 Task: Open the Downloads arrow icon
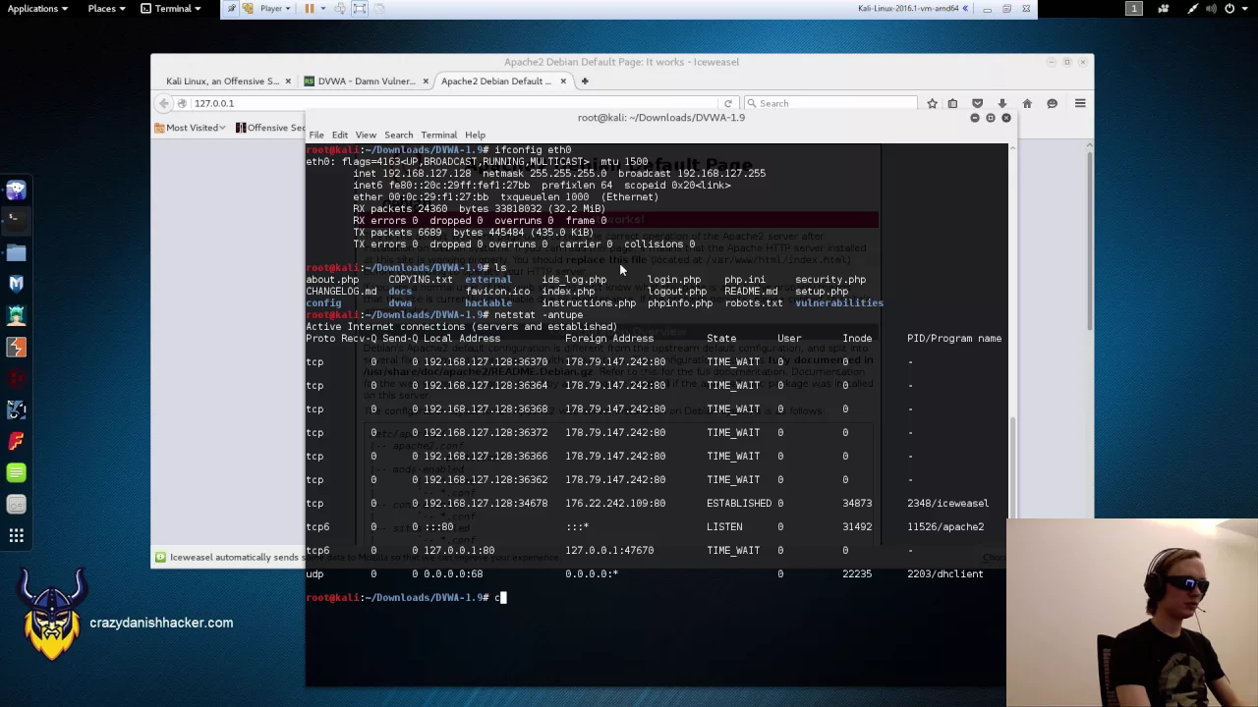[x=1001, y=103]
